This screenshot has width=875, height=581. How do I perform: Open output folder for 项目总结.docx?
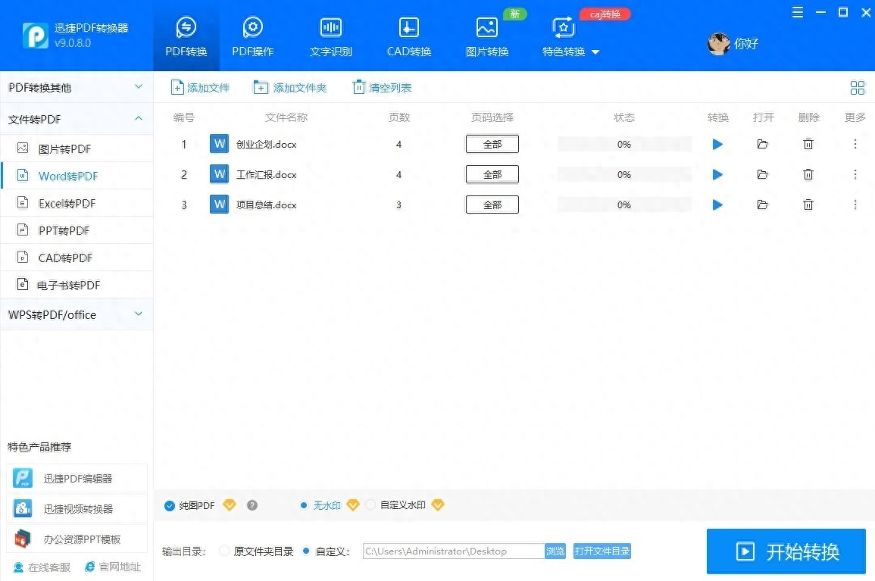point(762,205)
